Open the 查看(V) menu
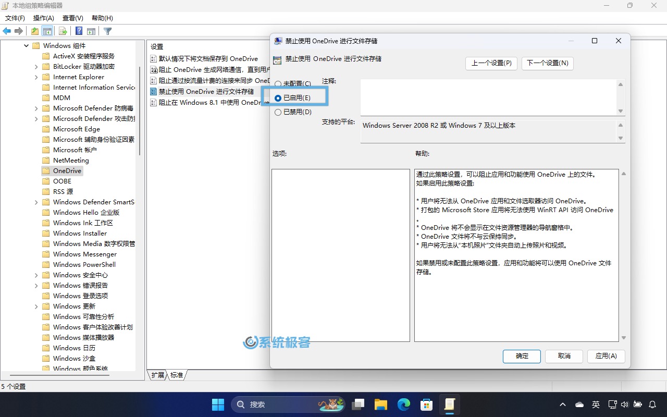The width and height of the screenshot is (667, 417). 73,18
